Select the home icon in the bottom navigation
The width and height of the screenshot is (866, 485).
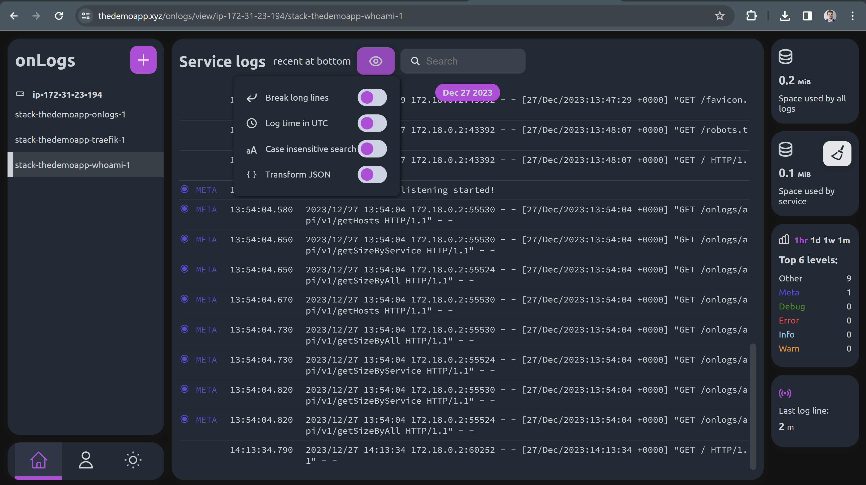click(39, 460)
